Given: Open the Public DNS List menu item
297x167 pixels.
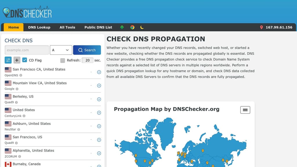Looking at the screenshot, I should (x=98, y=27).
